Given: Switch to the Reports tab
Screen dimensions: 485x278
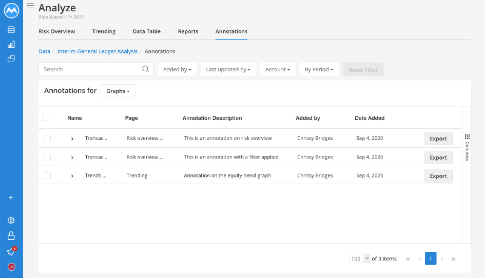Looking at the screenshot, I should tap(188, 31).
